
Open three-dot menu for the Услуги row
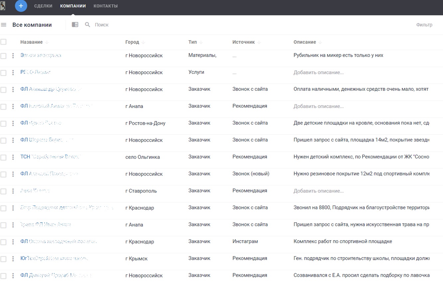13,73
